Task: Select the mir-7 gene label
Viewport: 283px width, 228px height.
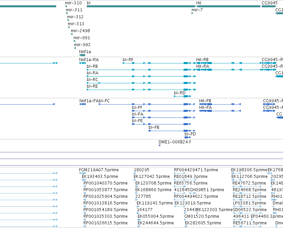Action: click(x=197, y=10)
